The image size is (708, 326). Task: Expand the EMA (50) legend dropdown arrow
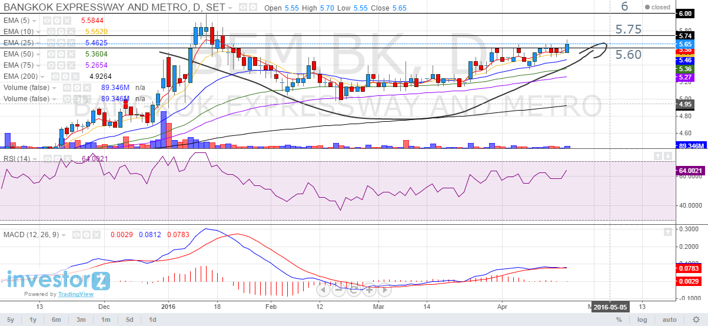38,55
